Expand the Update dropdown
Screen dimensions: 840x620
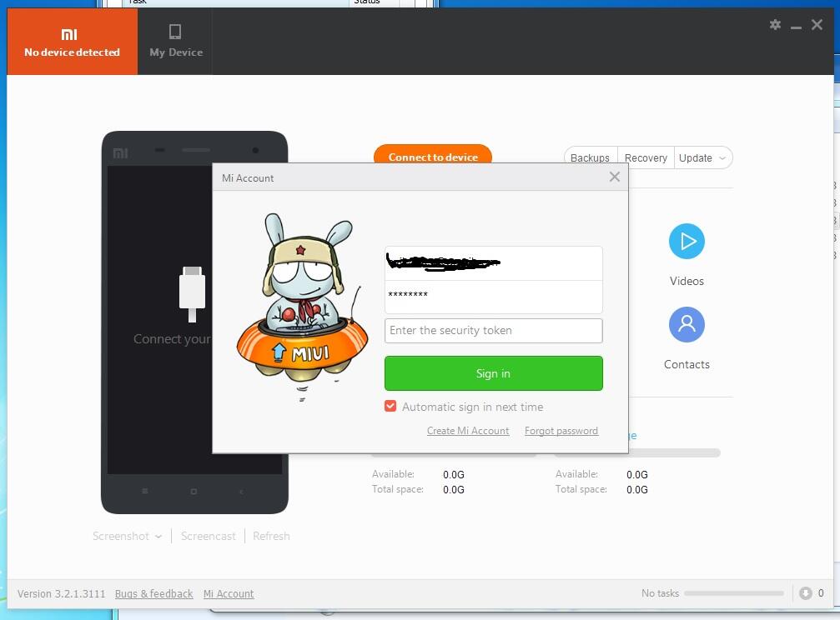(x=702, y=158)
